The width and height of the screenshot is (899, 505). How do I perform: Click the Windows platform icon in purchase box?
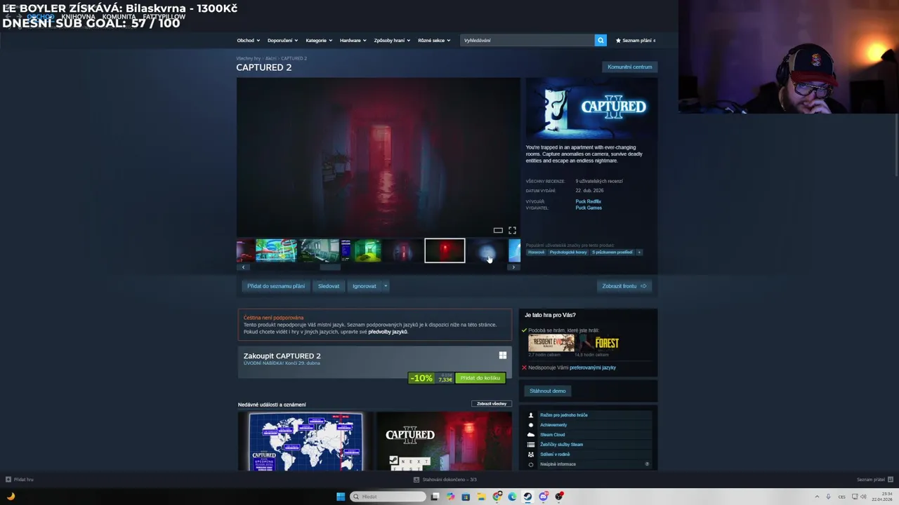tap(503, 356)
